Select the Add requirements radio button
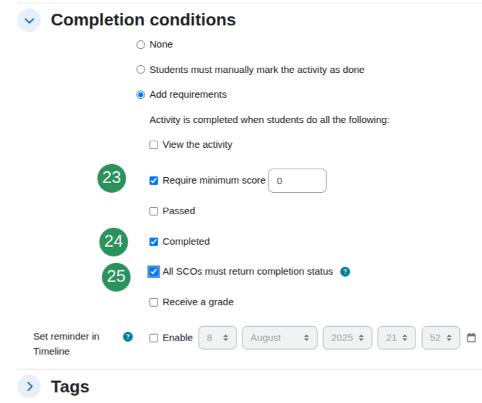This screenshot has width=482, height=403. (141, 94)
